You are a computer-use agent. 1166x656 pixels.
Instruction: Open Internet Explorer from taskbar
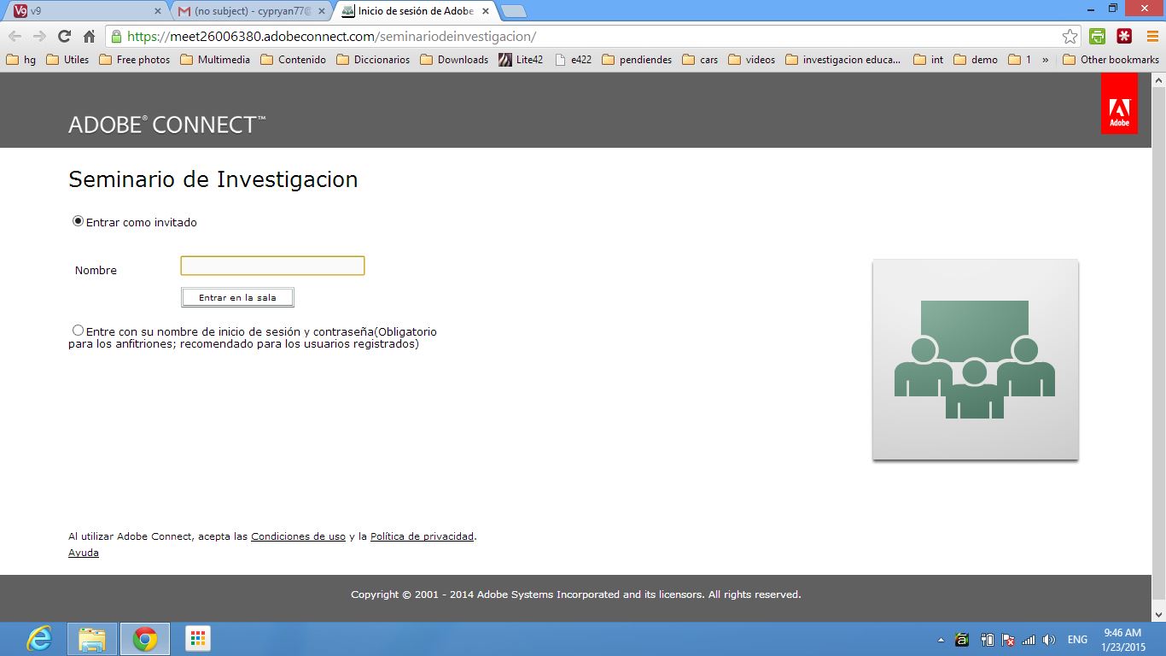39,639
